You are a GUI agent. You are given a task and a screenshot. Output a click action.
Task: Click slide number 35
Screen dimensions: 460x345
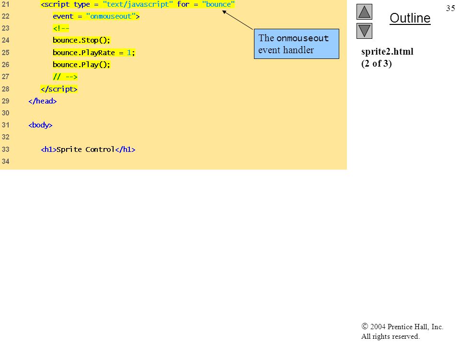pyautogui.click(x=450, y=8)
